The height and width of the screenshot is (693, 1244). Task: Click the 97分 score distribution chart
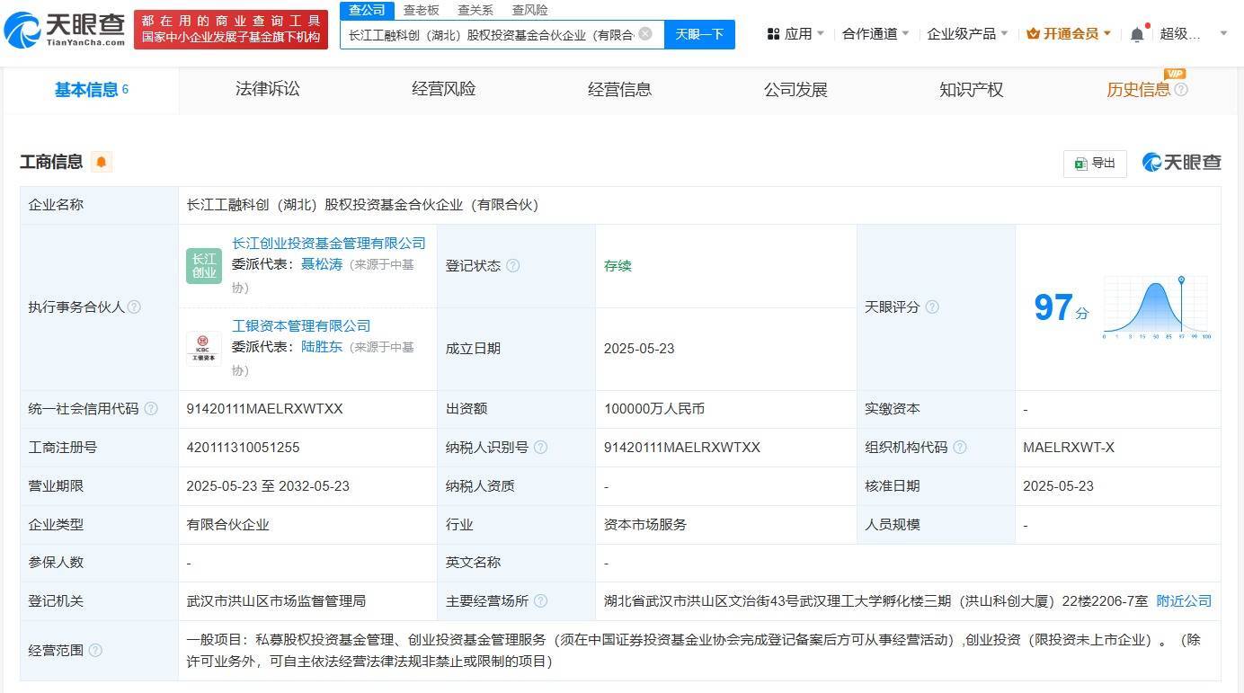click(x=1157, y=307)
